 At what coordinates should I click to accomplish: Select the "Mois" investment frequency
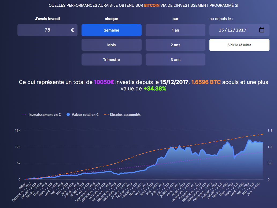[111, 45]
